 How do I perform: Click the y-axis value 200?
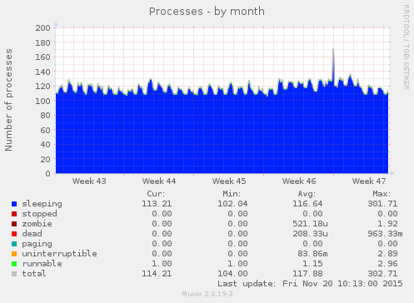[42, 28]
